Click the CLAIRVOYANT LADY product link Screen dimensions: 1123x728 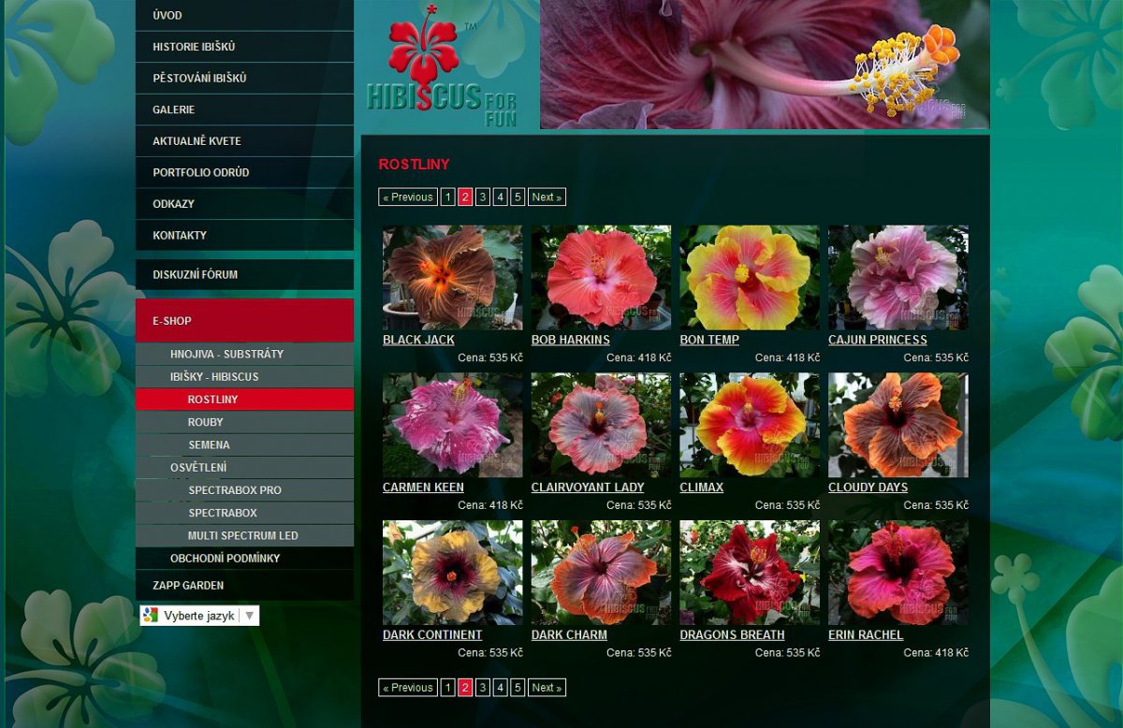(x=588, y=488)
